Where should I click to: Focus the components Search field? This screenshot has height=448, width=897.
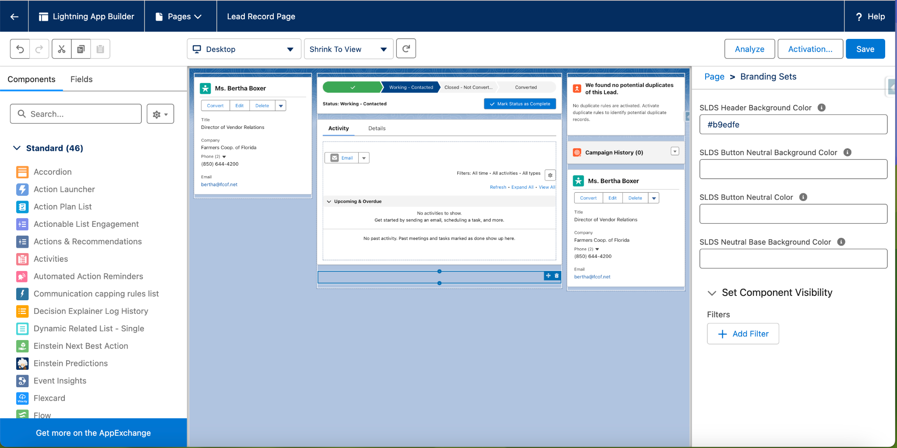tap(76, 114)
